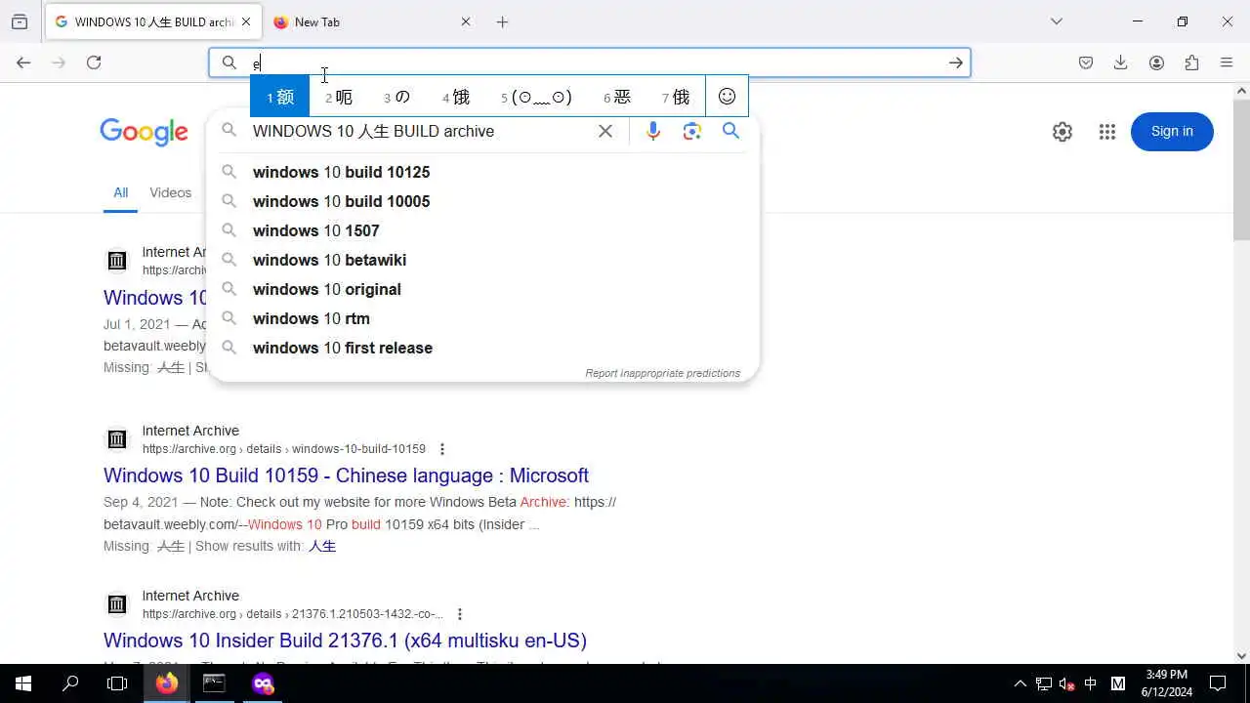This screenshot has width=1250, height=703.
Task: Close the WINDOWS 10 BUILD archive tab
Action: click(245, 21)
